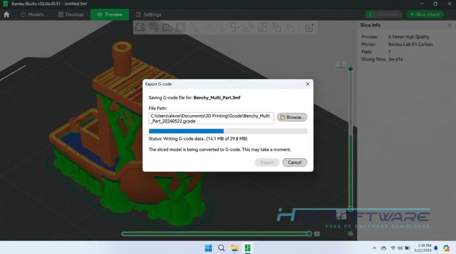The width and height of the screenshot is (456, 254).
Task: Click the Browse... button
Action: click(292, 117)
